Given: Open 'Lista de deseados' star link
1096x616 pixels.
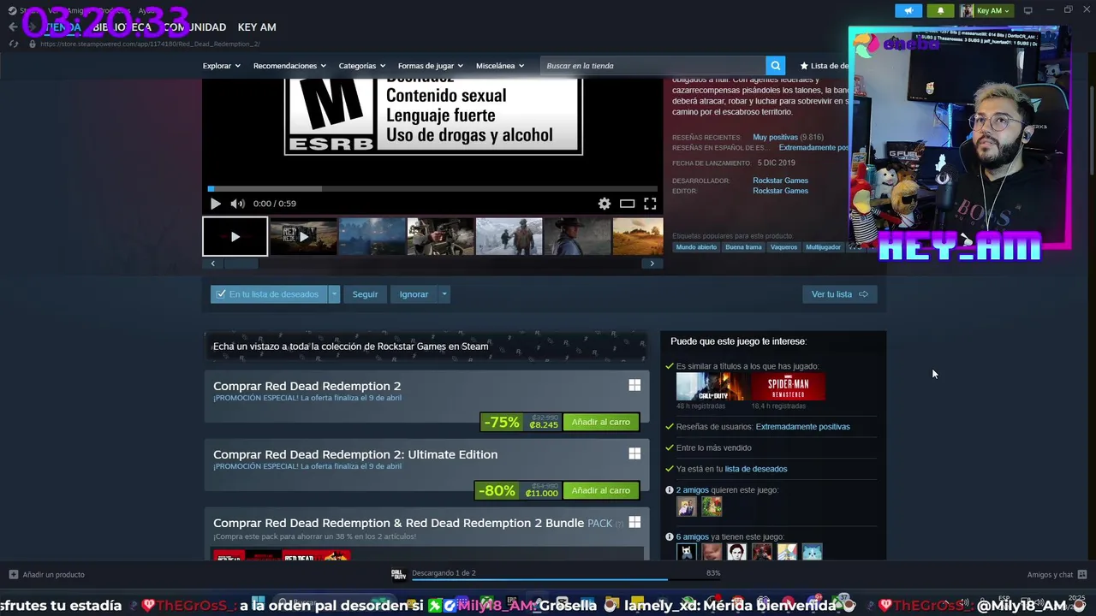Looking at the screenshot, I should click(x=824, y=66).
